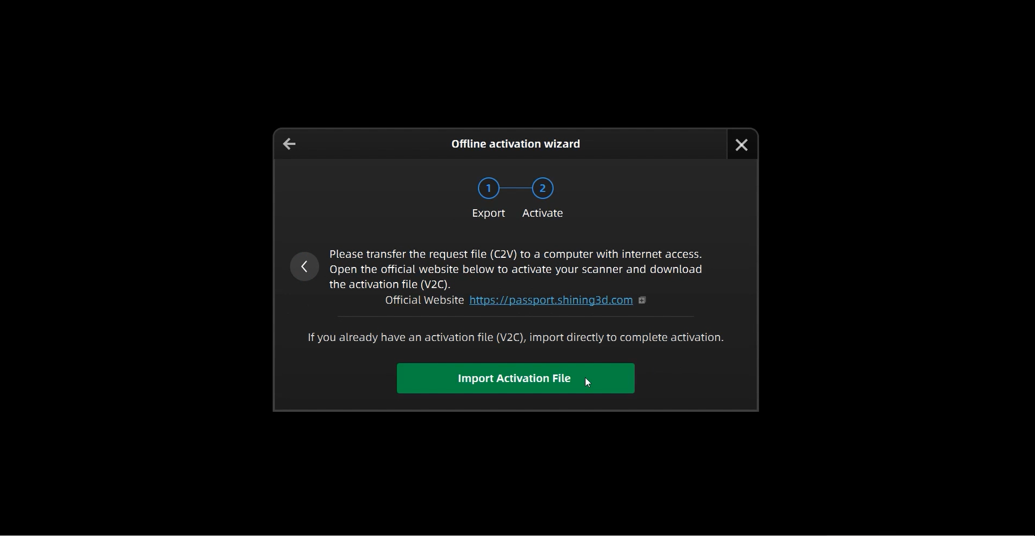1035x536 pixels.
Task: Switch to the Activate step label
Action: 543,213
